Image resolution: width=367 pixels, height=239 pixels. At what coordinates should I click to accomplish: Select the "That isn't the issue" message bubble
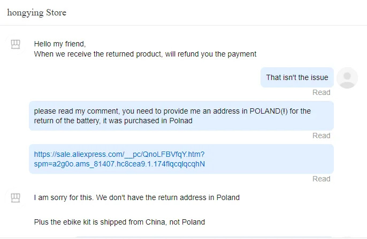pyautogui.click(x=297, y=77)
